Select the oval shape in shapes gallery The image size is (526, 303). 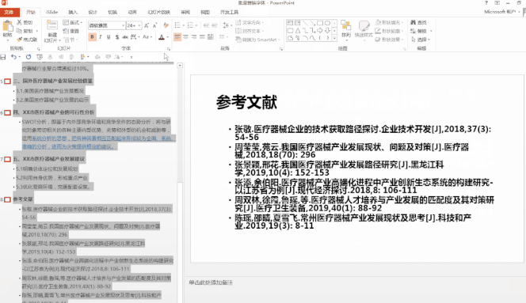[x=327, y=23]
